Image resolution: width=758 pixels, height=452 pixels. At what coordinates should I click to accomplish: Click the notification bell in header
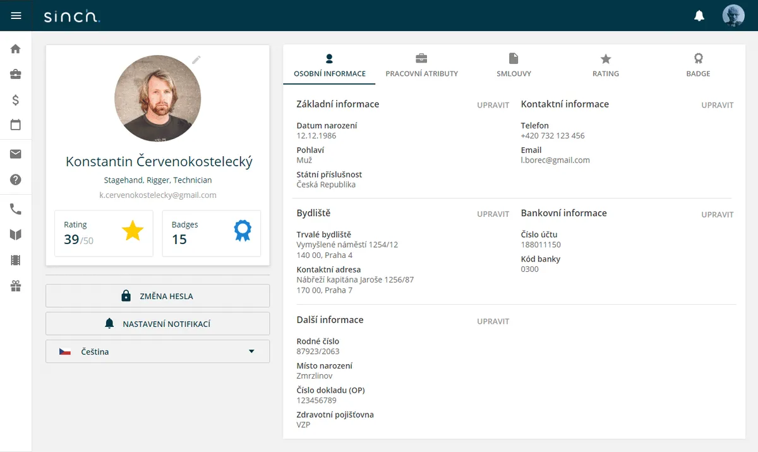tap(699, 16)
